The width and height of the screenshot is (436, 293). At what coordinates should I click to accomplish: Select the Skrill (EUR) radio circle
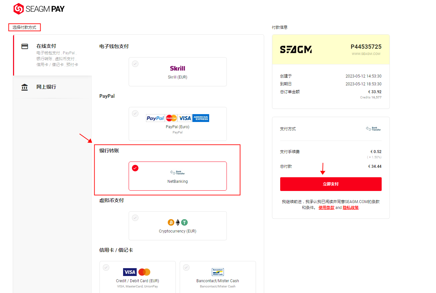(135, 64)
